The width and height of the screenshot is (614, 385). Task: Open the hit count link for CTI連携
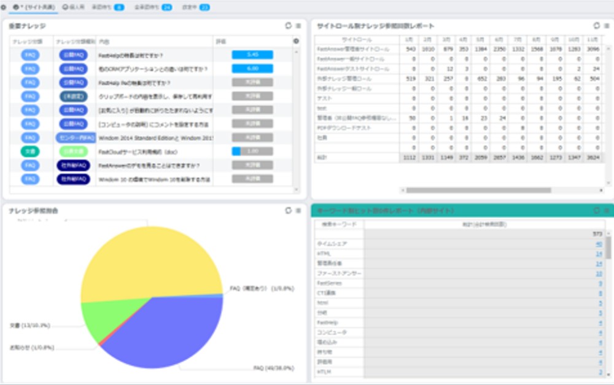(x=600, y=293)
